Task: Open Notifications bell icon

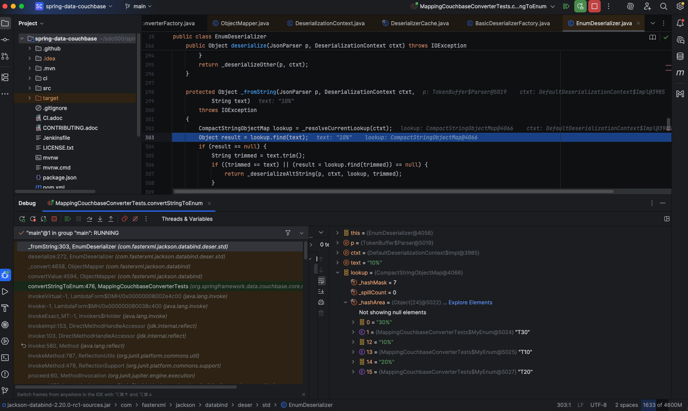Action: (680, 23)
